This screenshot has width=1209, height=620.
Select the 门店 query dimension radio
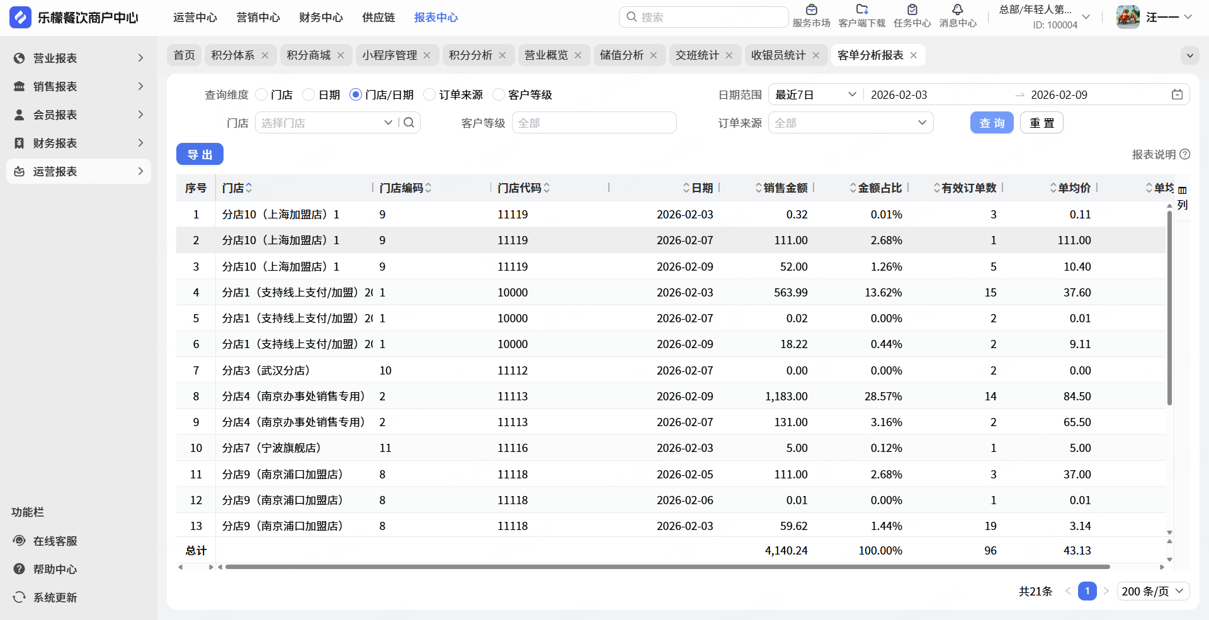pos(262,94)
